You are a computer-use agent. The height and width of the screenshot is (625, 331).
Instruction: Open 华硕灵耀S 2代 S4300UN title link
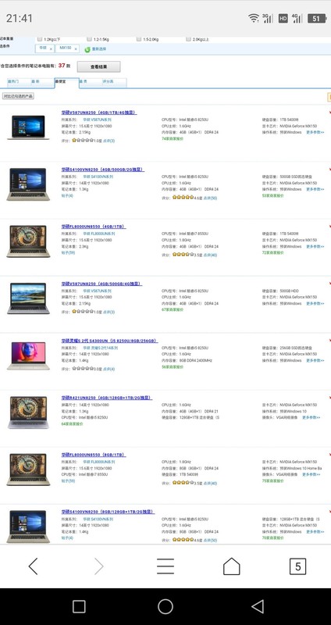[109, 341]
